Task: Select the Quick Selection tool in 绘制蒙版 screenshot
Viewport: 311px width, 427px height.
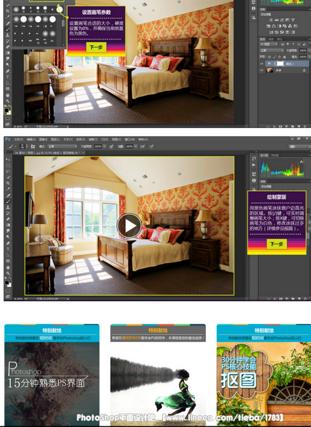Action: click(8, 177)
